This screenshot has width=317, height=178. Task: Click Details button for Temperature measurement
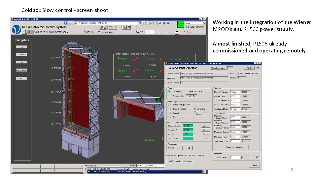(x=206, y=138)
